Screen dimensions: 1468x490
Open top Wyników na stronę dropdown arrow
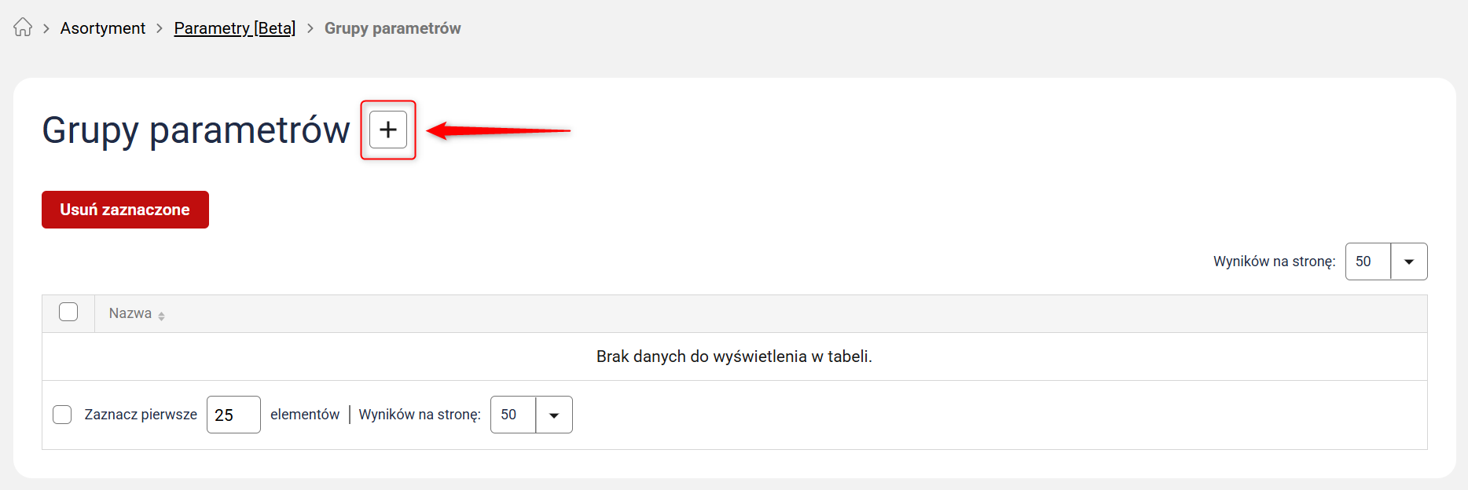click(x=1409, y=261)
